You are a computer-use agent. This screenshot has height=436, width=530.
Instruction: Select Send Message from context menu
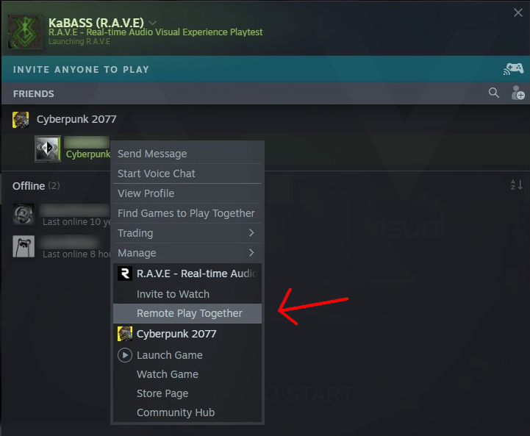187,154
